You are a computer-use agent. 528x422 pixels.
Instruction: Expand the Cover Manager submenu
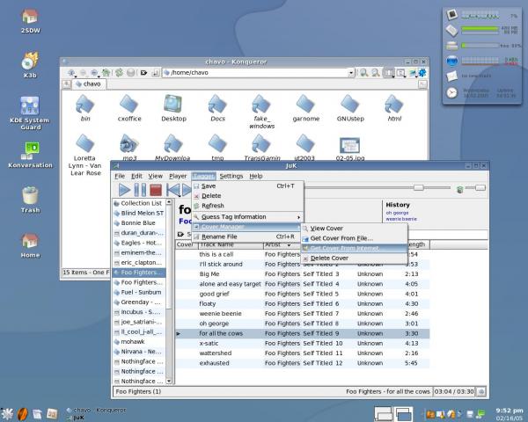point(247,227)
